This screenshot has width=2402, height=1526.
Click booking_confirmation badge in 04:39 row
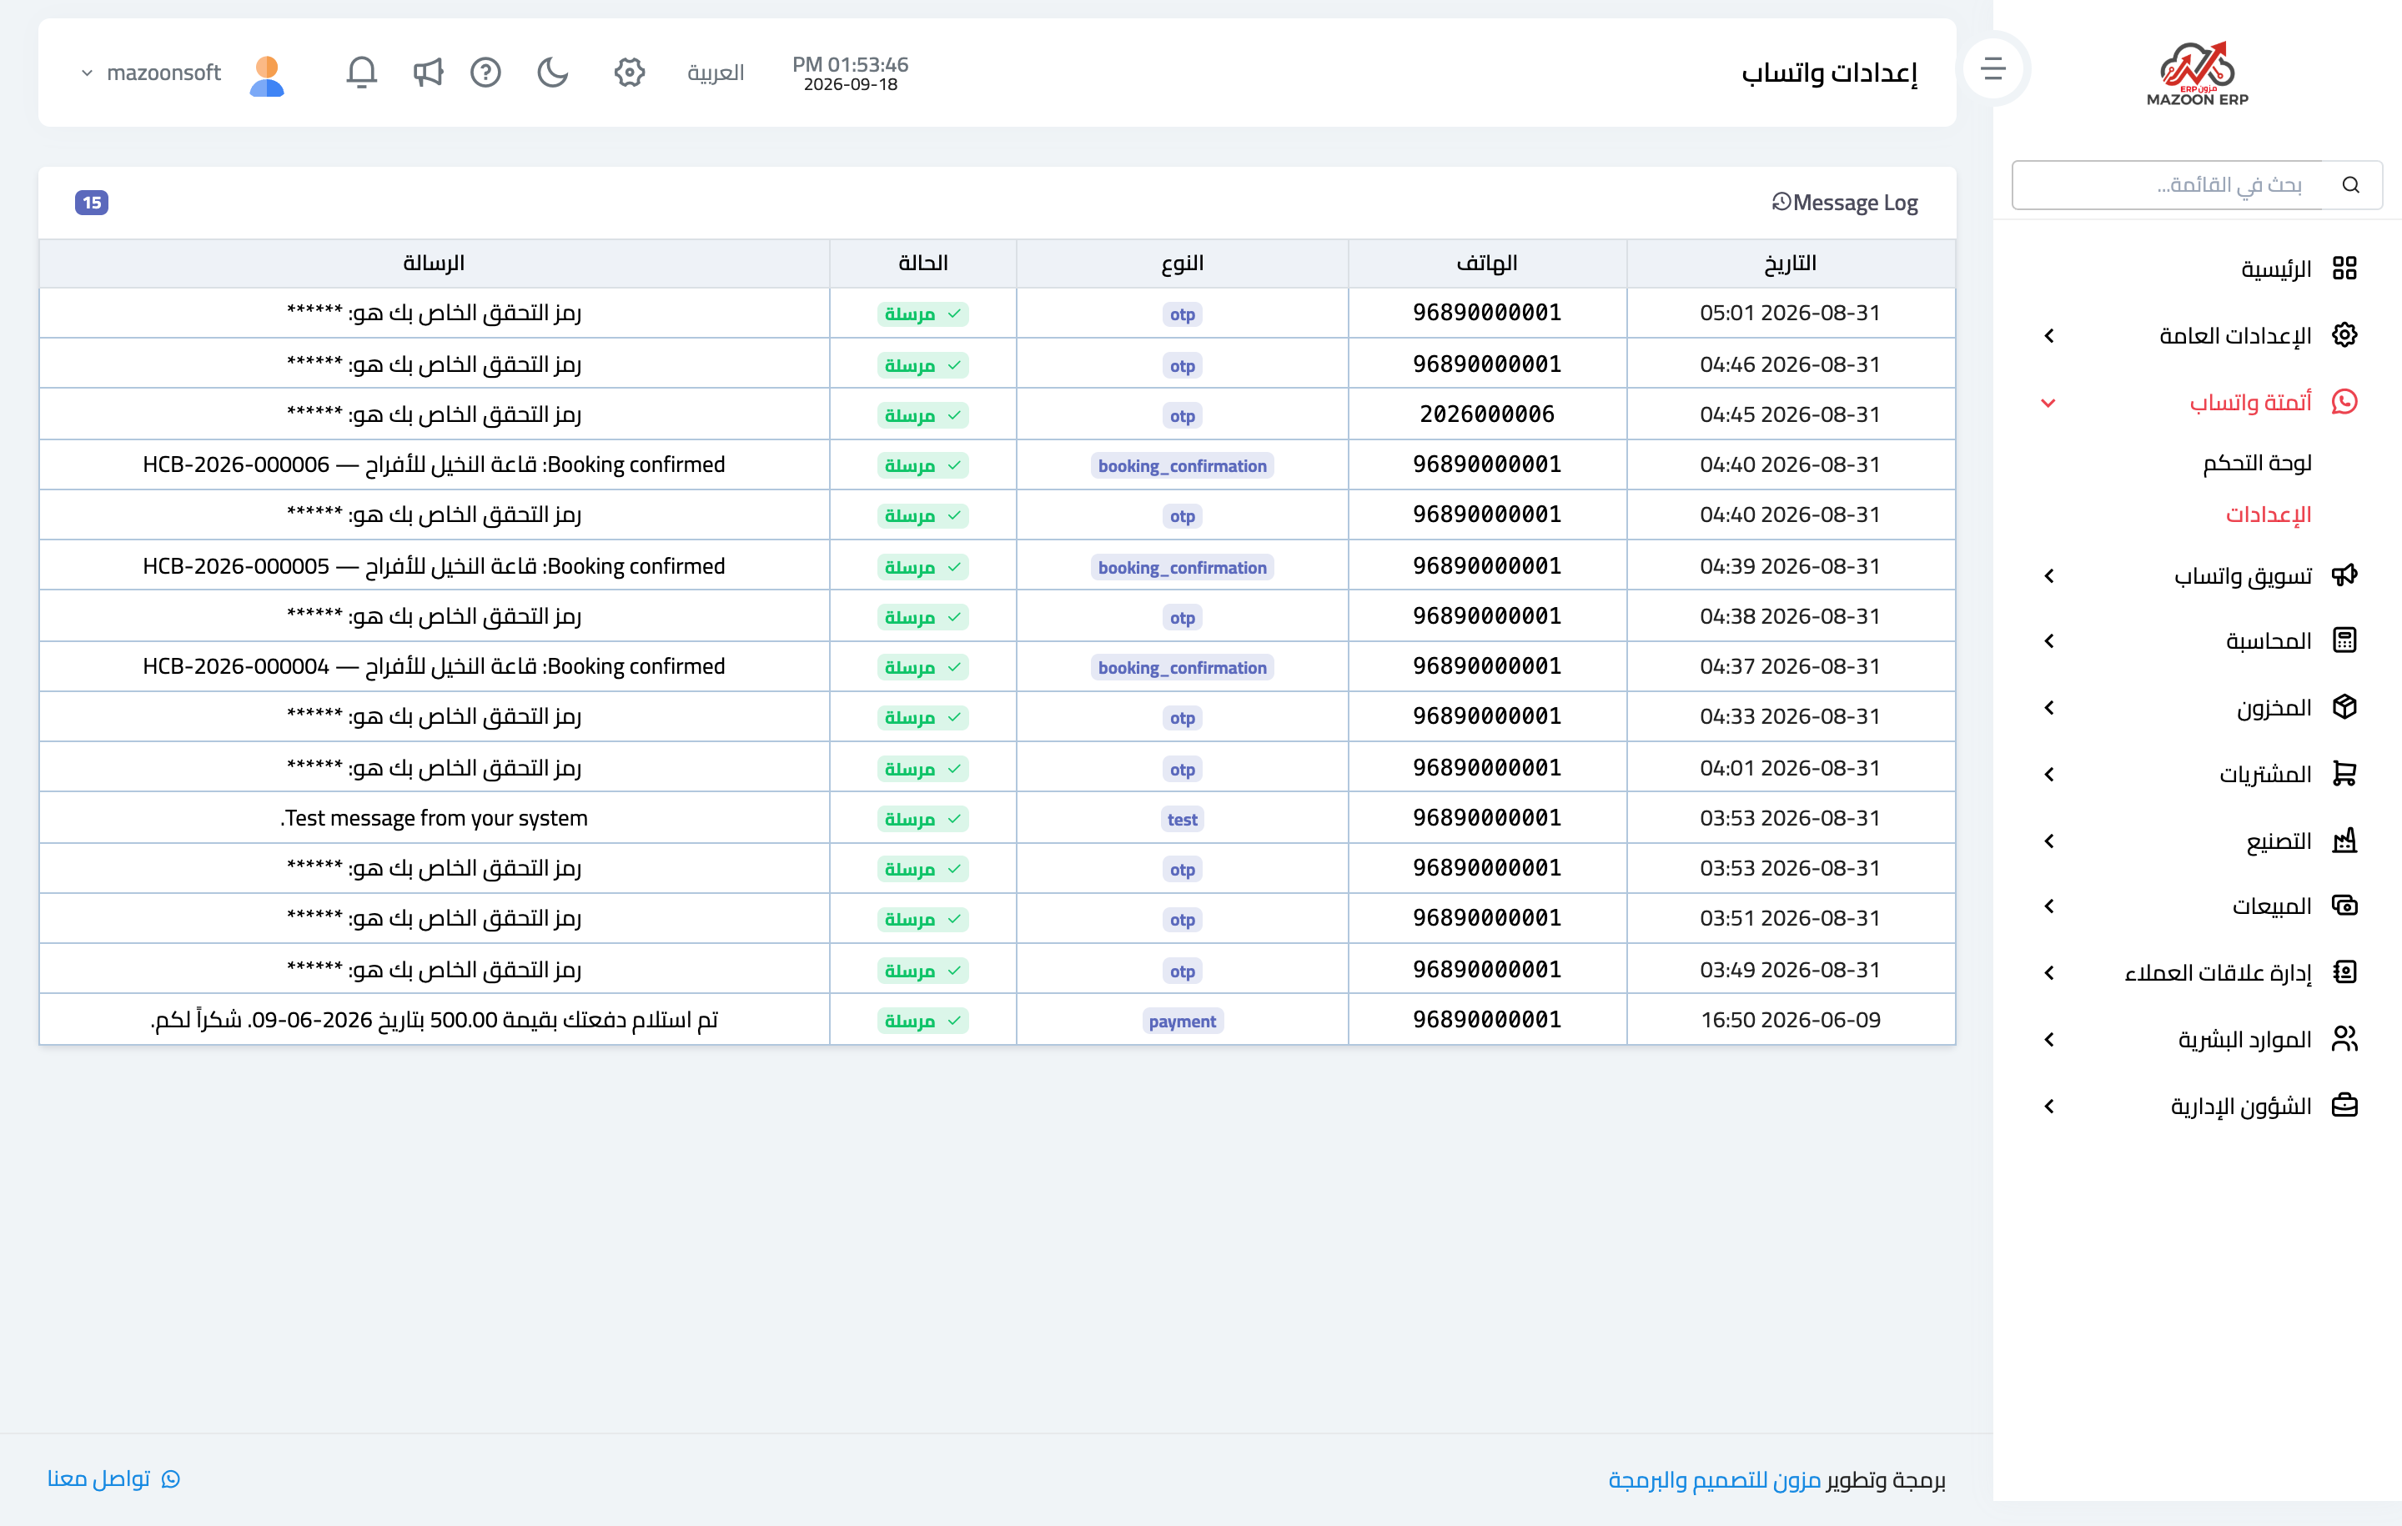[1182, 568]
